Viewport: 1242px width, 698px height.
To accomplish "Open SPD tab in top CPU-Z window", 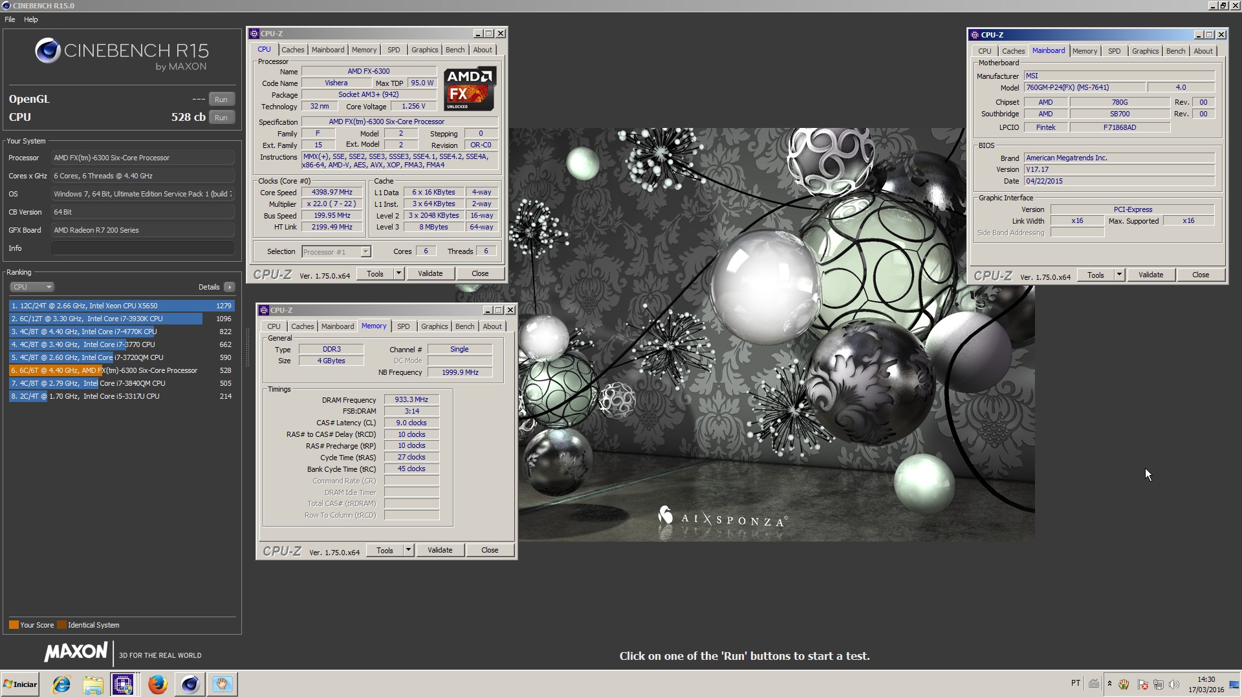I will [x=394, y=50].
